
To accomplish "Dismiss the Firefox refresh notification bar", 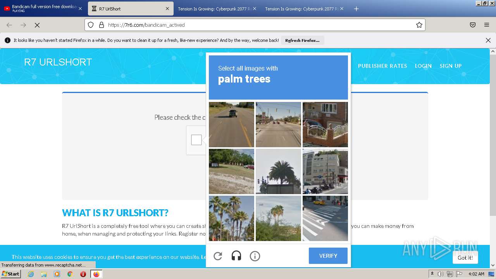I will tap(488, 40).
